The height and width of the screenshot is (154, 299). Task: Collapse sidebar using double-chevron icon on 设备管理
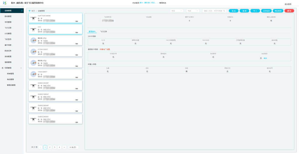click(22, 11)
